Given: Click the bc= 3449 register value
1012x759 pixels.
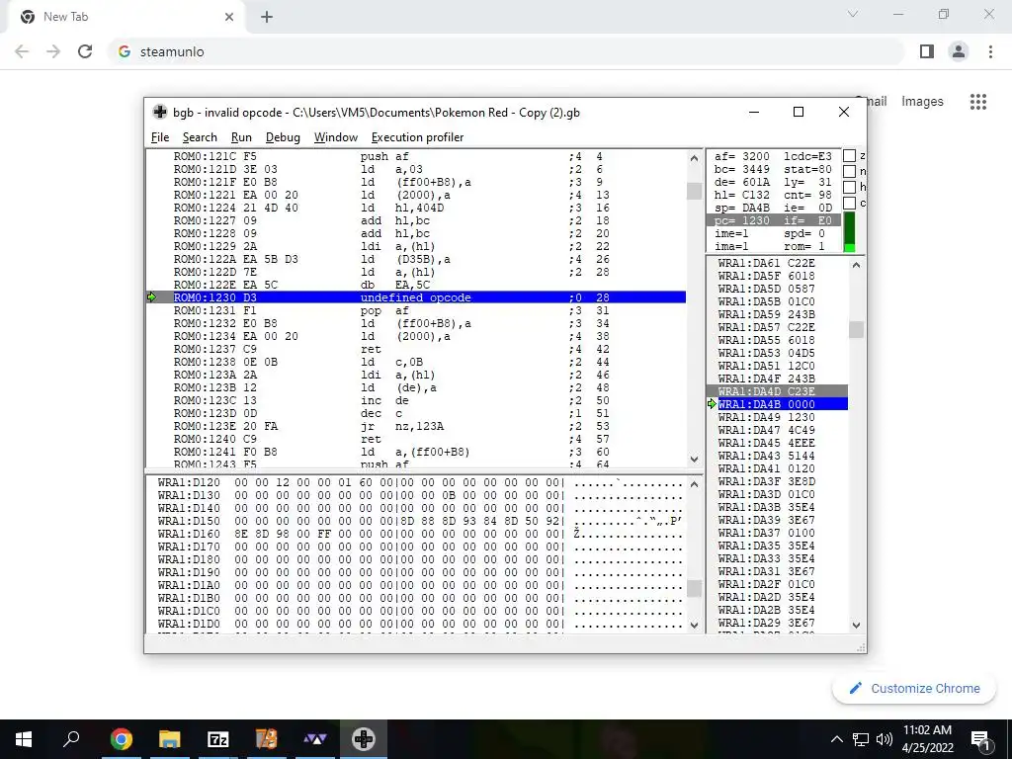Looking at the screenshot, I should pyautogui.click(x=741, y=169).
